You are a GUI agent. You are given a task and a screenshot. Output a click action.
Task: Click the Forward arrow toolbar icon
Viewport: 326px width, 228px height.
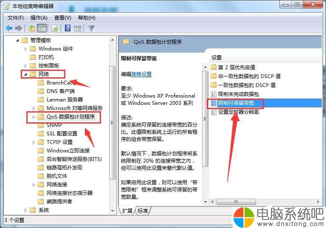point(19,28)
